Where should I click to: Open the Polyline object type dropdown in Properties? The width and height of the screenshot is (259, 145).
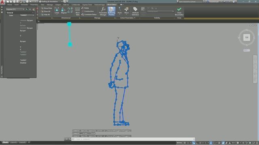click(x=15, y=9)
